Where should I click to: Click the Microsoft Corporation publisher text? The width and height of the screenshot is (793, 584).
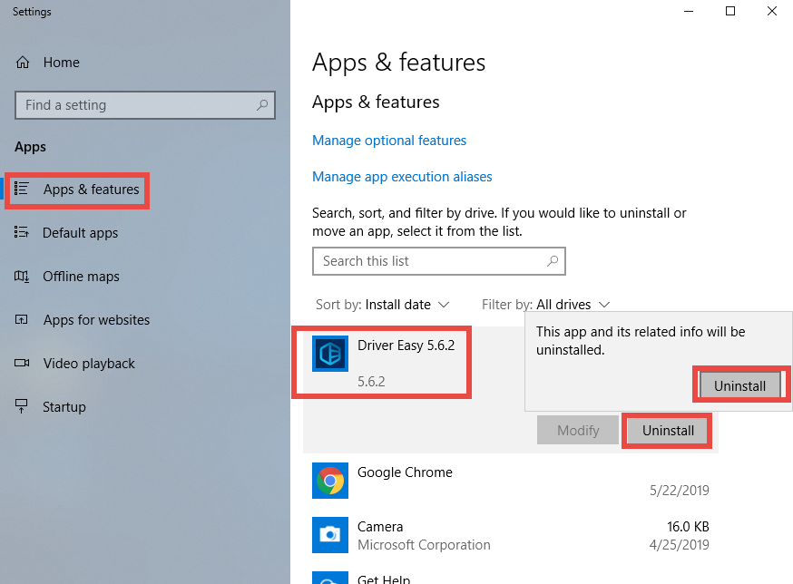(424, 545)
